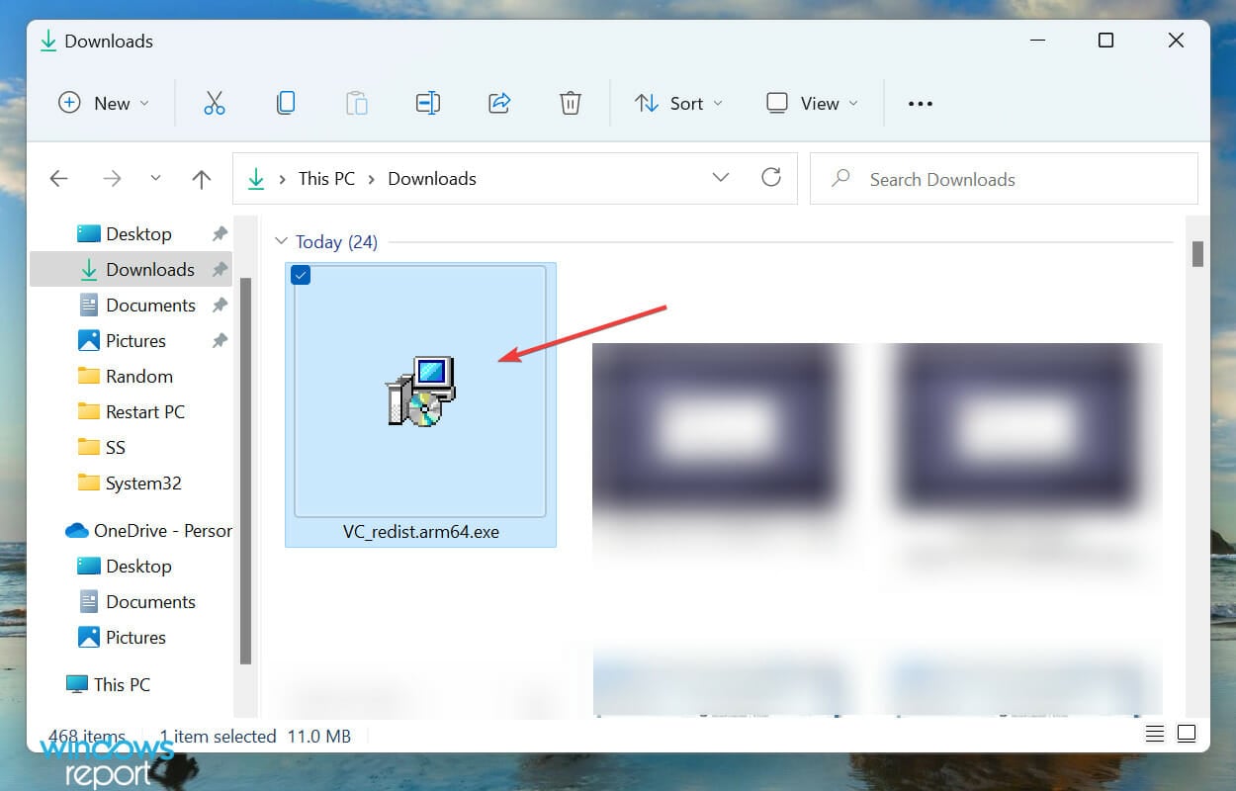
Task: Unpin Pictures using its pin icon
Action: (220, 340)
